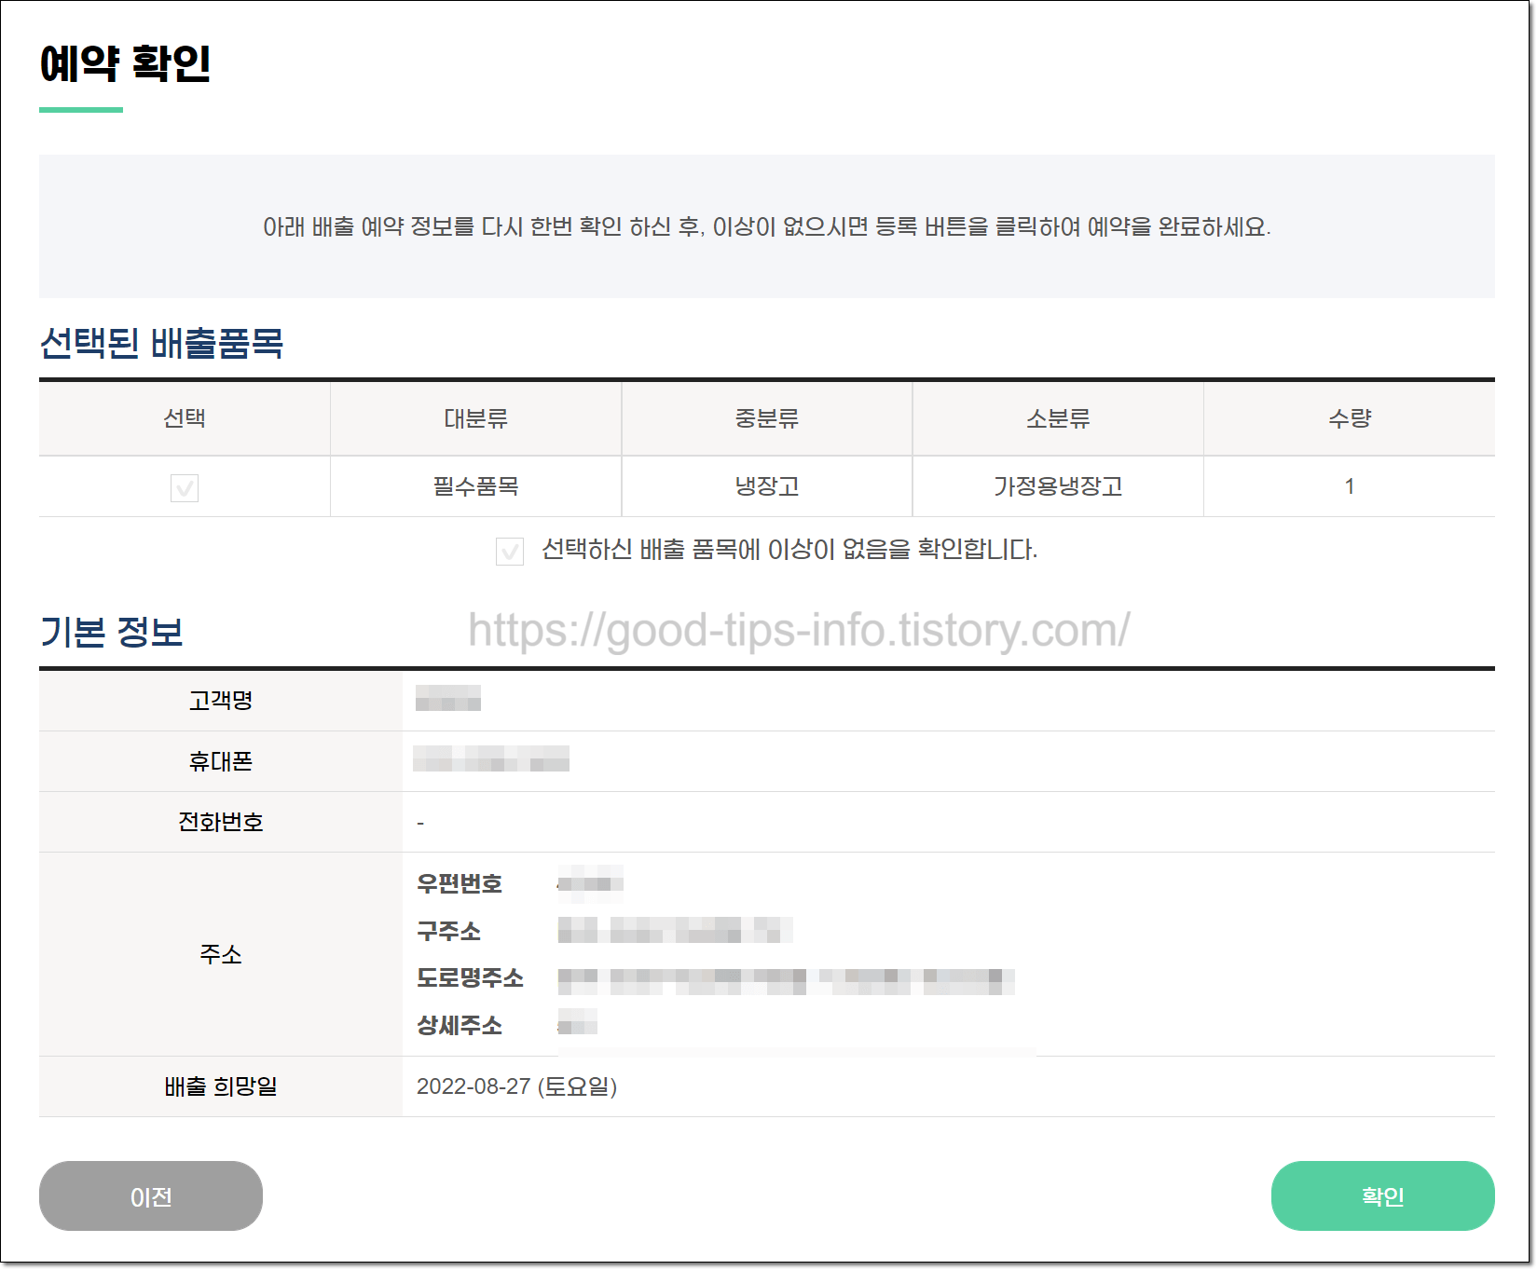The height and width of the screenshot is (1270, 1537).
Task: Click the 구주소 label
Action: [x=449, y=931]
